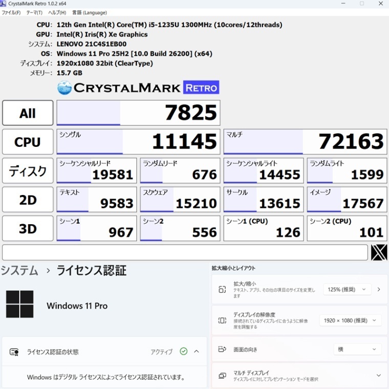This screenshot has width=389, height=389.
Task: Start the ディスク benchmark button
Action: pyautogui.click(x=28, y=170)
